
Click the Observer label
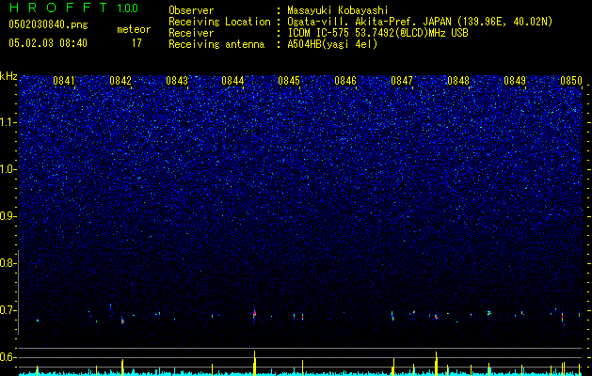191,10
